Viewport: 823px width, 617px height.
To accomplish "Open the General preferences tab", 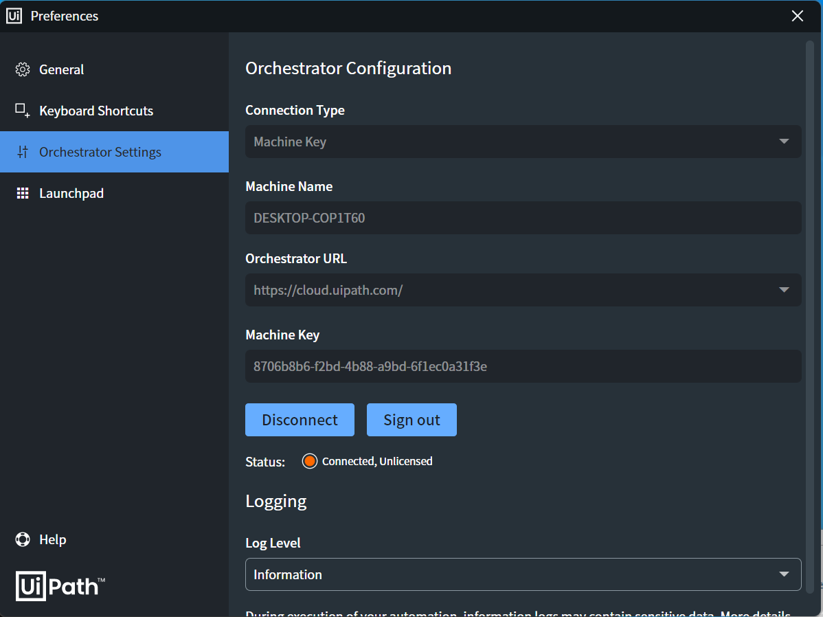I will click(62, 69).
